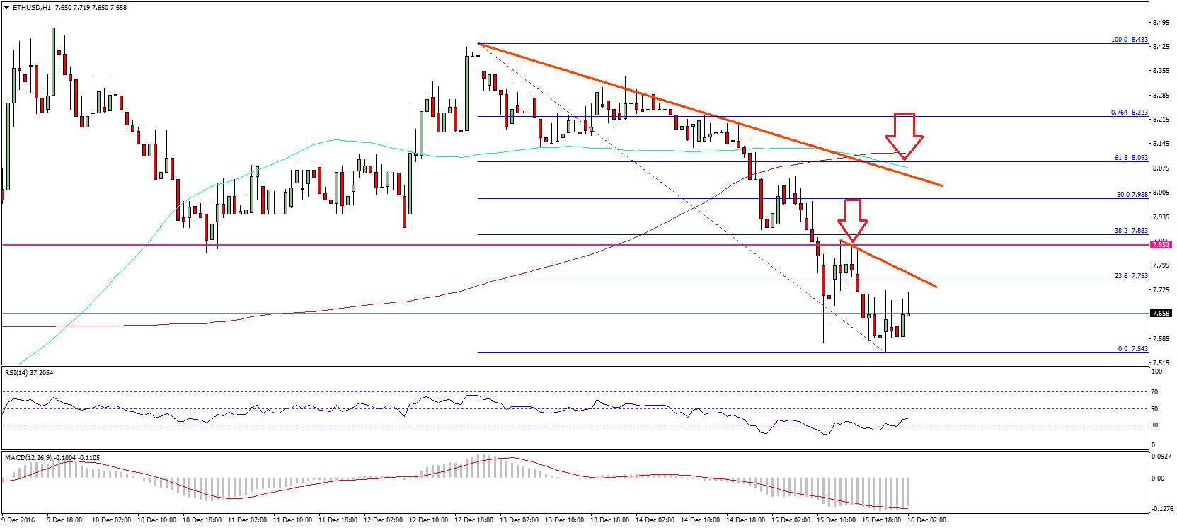This screenshot has height=528, width=1177.
Task: Click price axis value 7.795
Action: 1161,265
